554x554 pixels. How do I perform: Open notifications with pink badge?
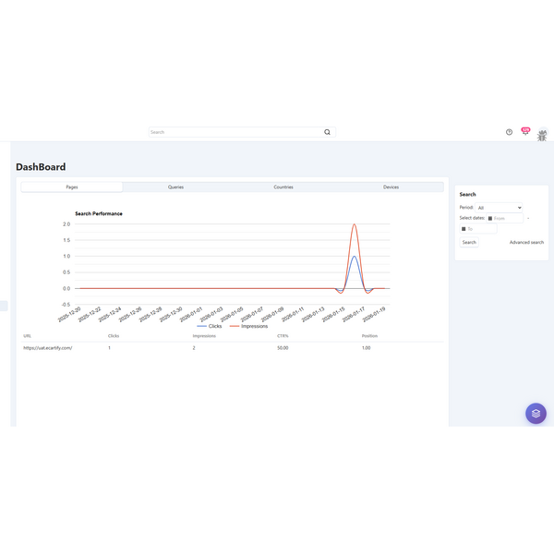tap(525, 132)
